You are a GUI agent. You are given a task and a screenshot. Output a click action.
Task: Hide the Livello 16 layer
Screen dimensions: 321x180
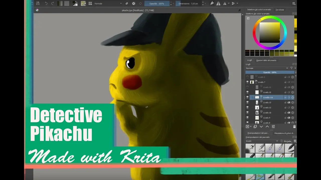(248, 97)
